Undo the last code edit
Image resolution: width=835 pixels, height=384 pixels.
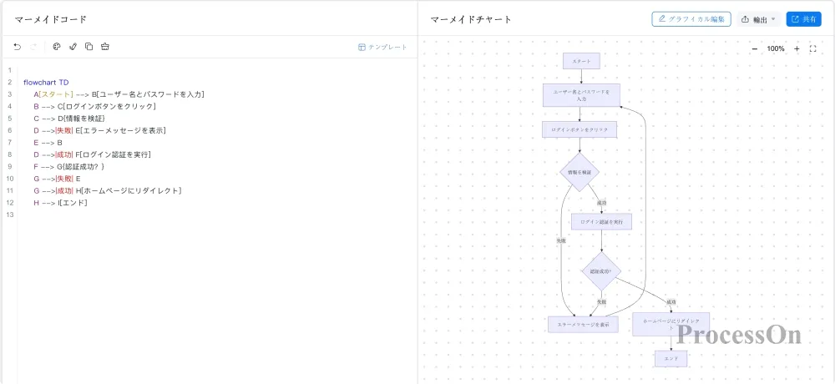[17, 47]
